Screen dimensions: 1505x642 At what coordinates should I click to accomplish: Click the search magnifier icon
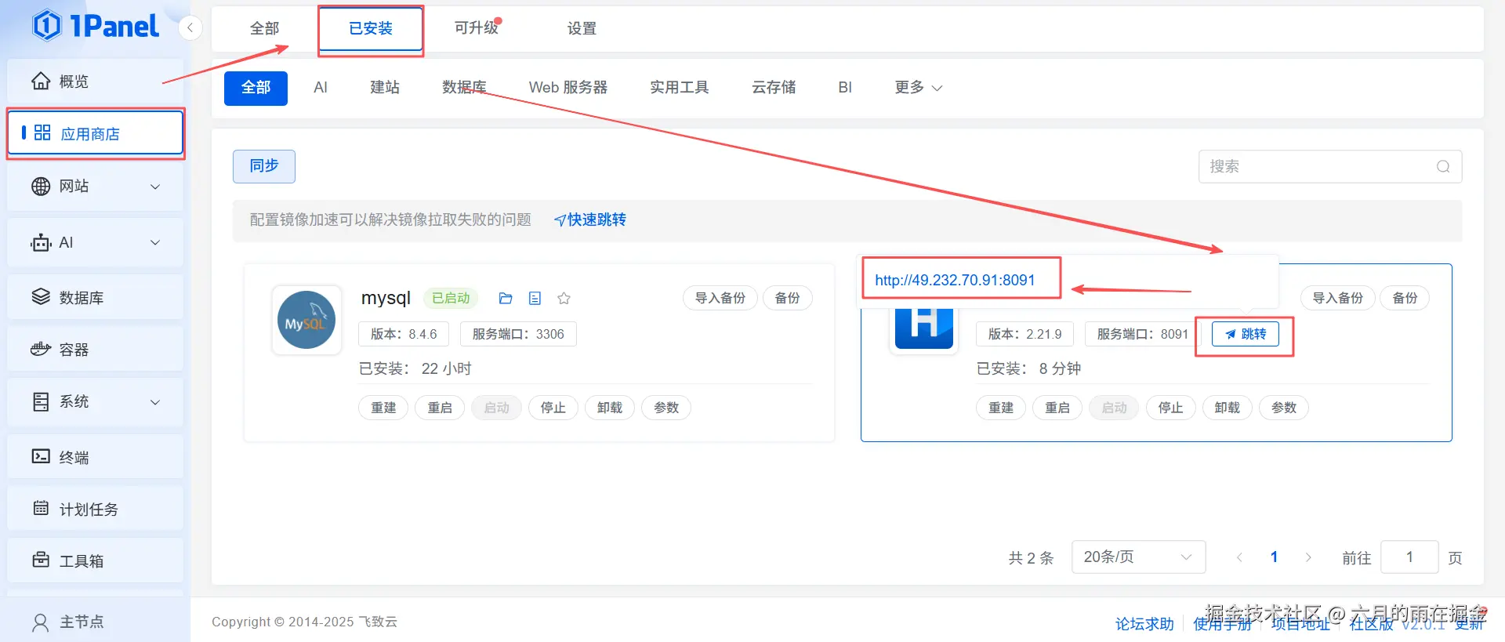(1443, 166)
